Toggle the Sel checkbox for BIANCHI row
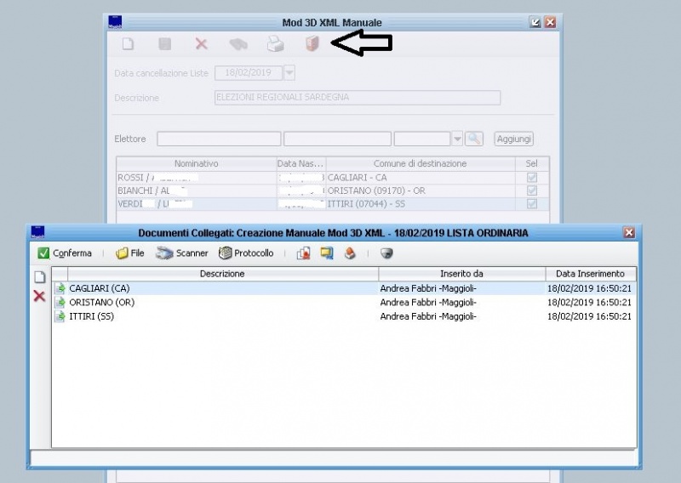Screen dimensions: 681x483 pyautogui.click(x=531, y=190)
